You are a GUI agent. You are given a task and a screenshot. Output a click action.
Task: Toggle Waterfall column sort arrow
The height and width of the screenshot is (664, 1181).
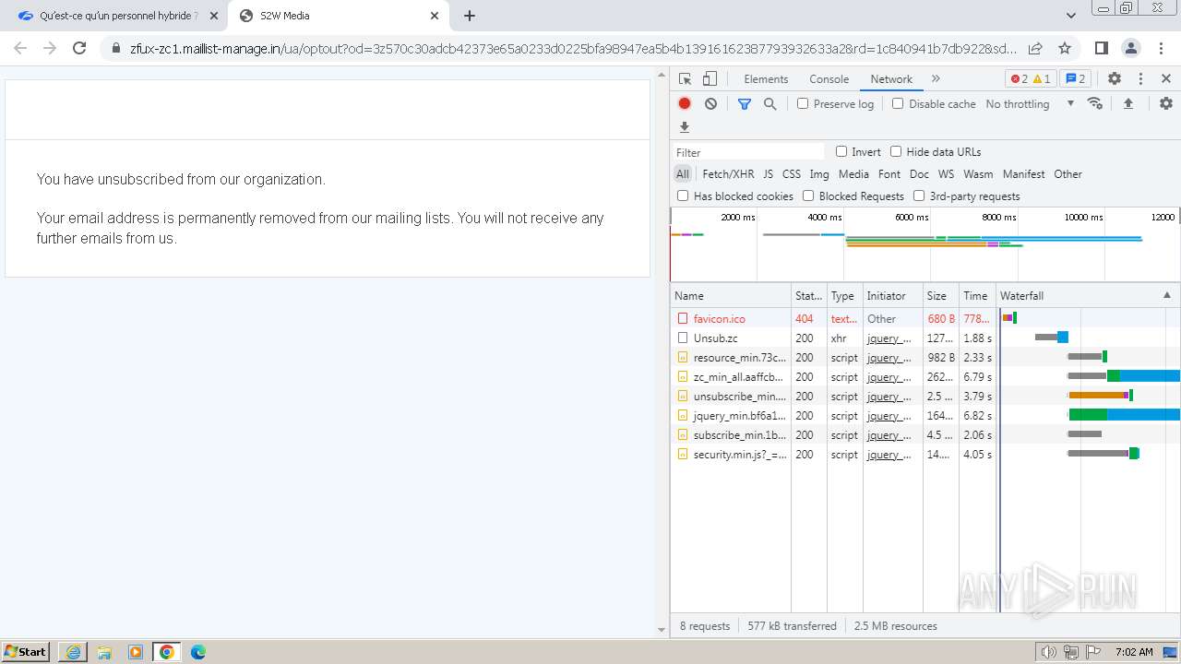[x=1166, y=295]
